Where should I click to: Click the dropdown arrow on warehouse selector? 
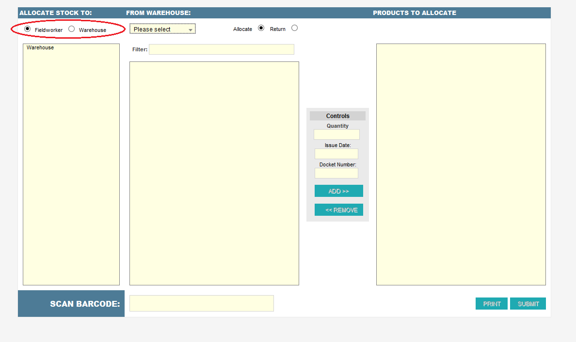pyautogui.click(x=191, y=30)
